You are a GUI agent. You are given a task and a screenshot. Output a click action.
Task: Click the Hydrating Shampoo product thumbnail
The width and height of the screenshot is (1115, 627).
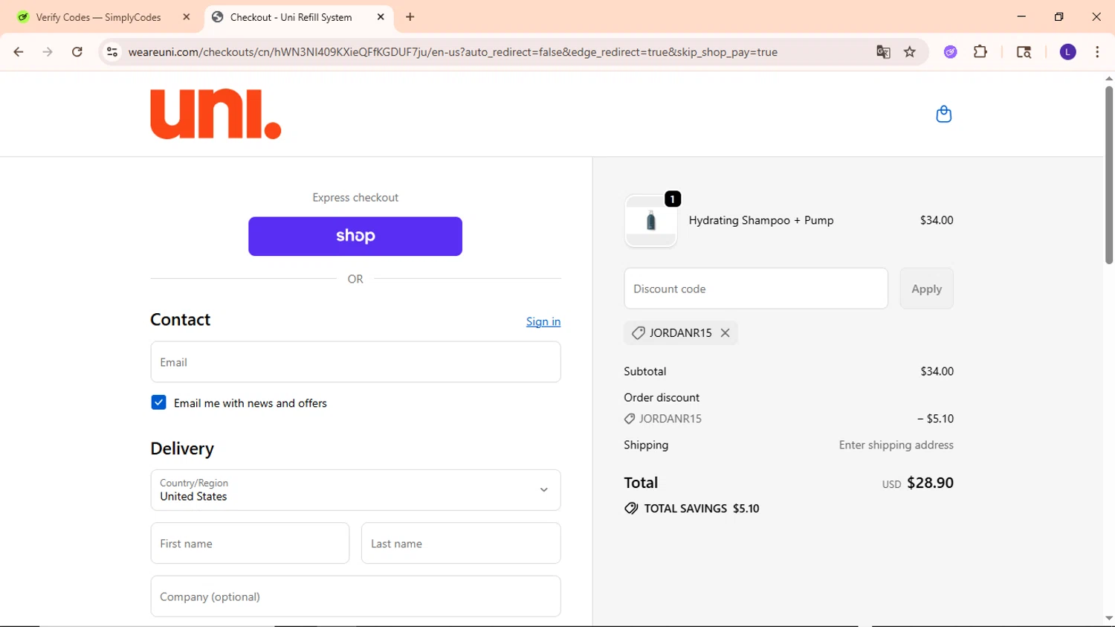(650, 221)
